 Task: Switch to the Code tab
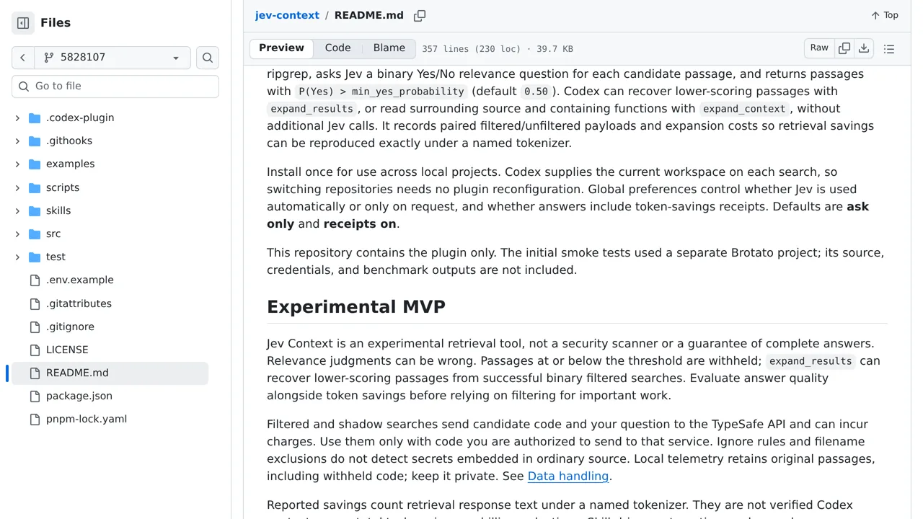(337, 48)
